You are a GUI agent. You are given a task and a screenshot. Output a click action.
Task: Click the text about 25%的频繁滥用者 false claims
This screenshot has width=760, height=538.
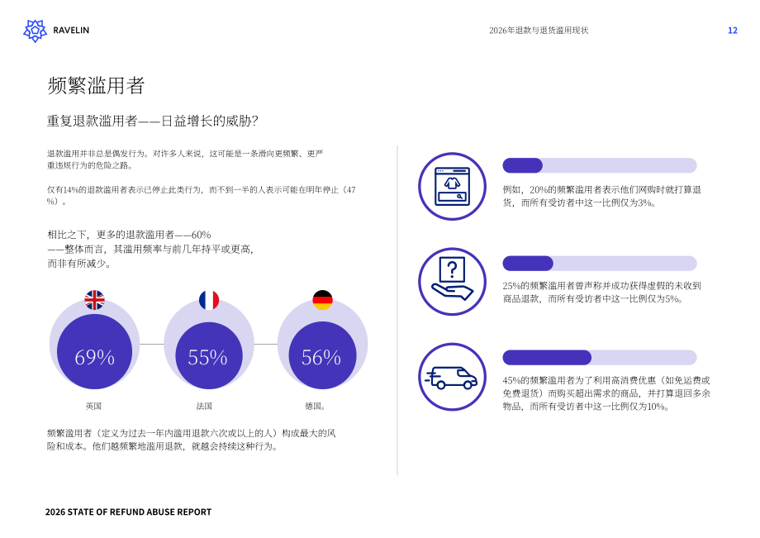602,293
